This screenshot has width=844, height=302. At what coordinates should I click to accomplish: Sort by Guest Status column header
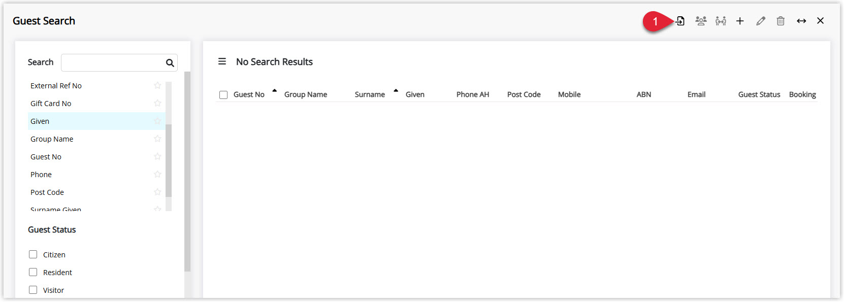(x=759, y=94)
